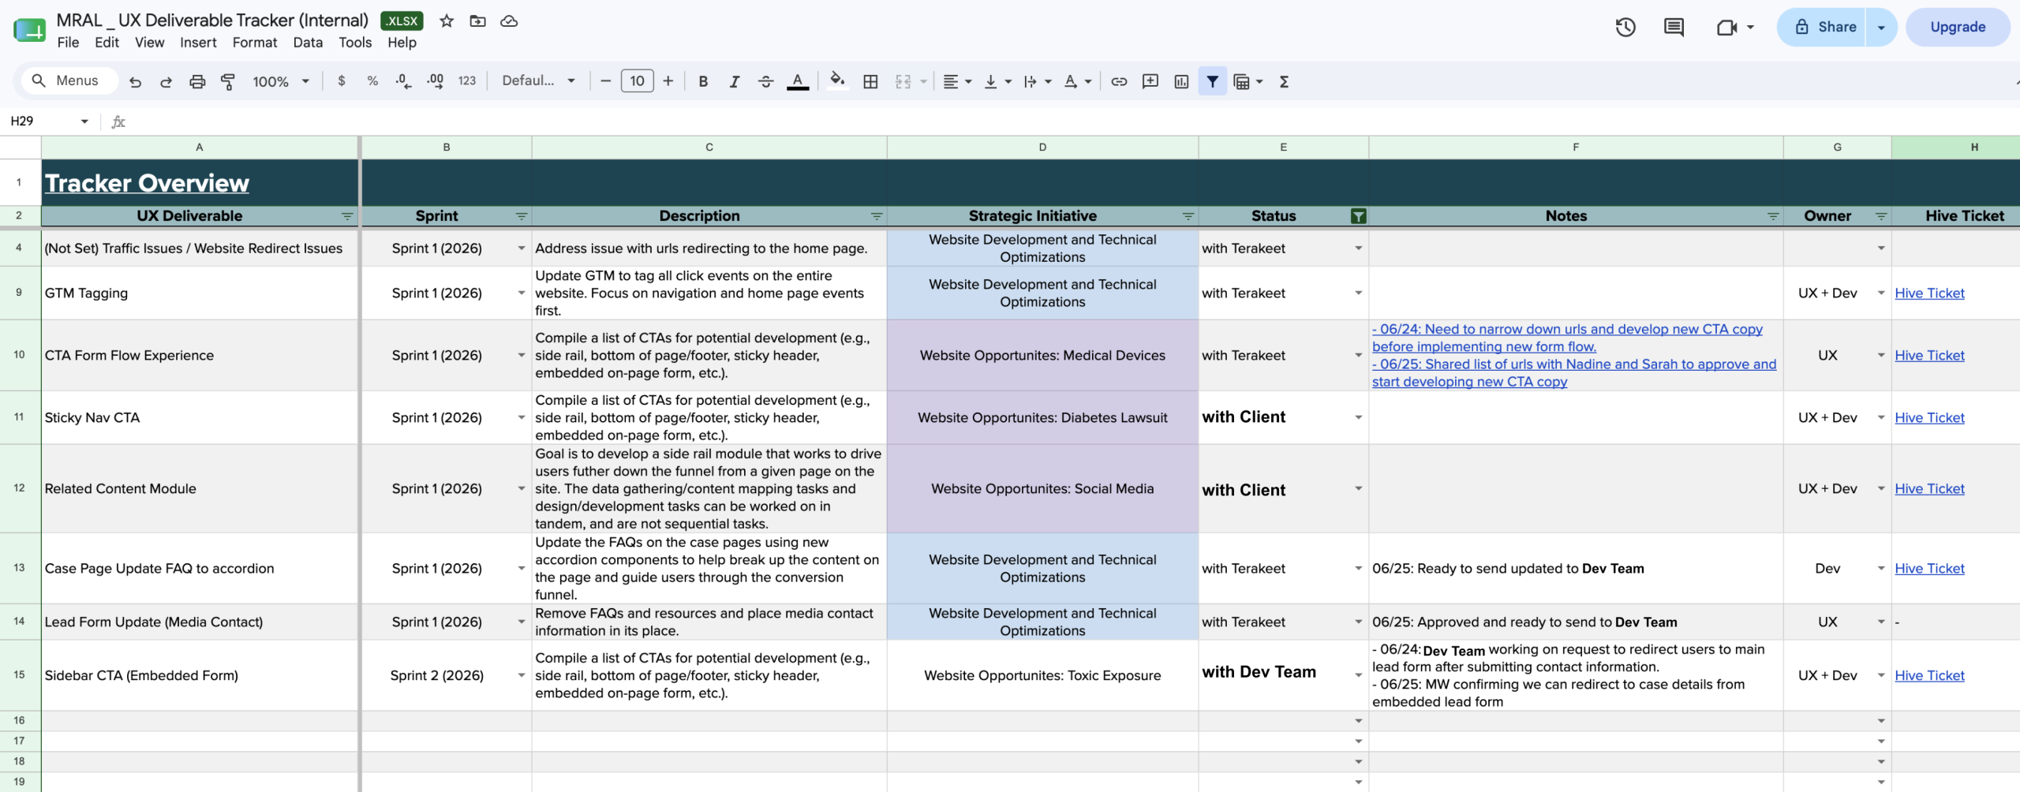Click the cloud document status icon
The width and height of the screenshot is (2020, 792).
509,21
